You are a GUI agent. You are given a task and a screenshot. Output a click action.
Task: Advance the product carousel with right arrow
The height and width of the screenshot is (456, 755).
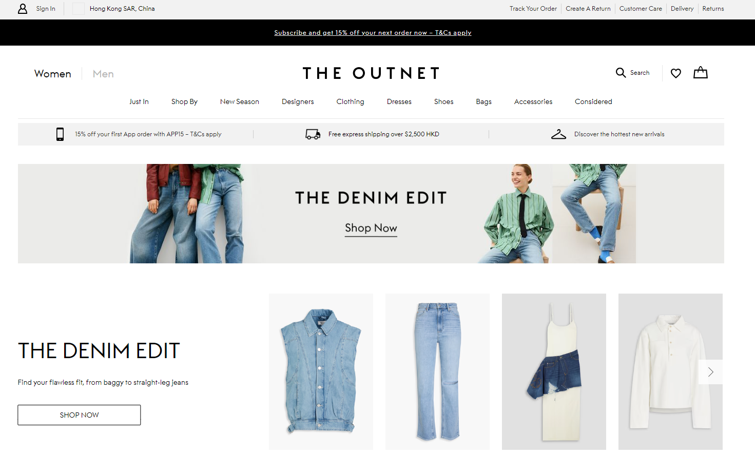(710, 372)
